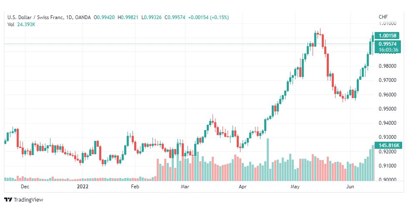This screenshot has width=408, height=207.
Task: Click the Vol indicator label
Action: (11, 24)
